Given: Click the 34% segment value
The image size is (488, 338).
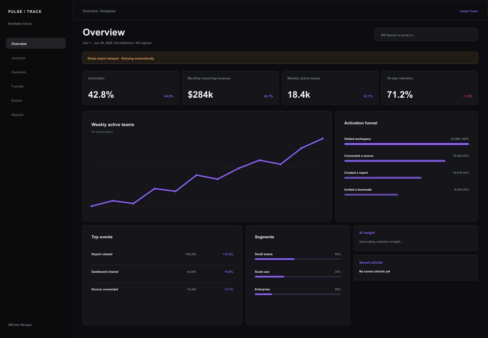Looking at the screenshot, I should pos(338,272).
